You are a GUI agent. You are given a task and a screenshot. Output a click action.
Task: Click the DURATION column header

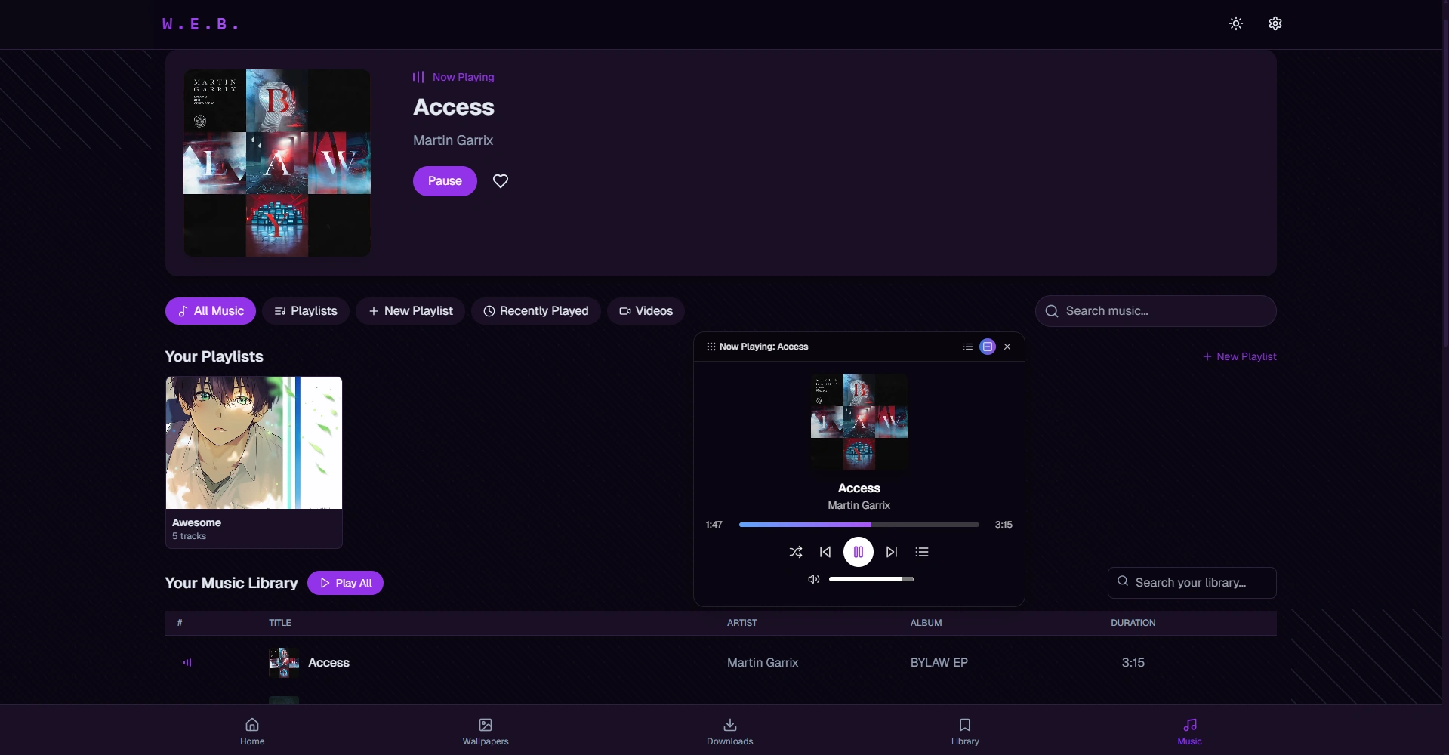pyautogui.click(x=1133, y=623)
